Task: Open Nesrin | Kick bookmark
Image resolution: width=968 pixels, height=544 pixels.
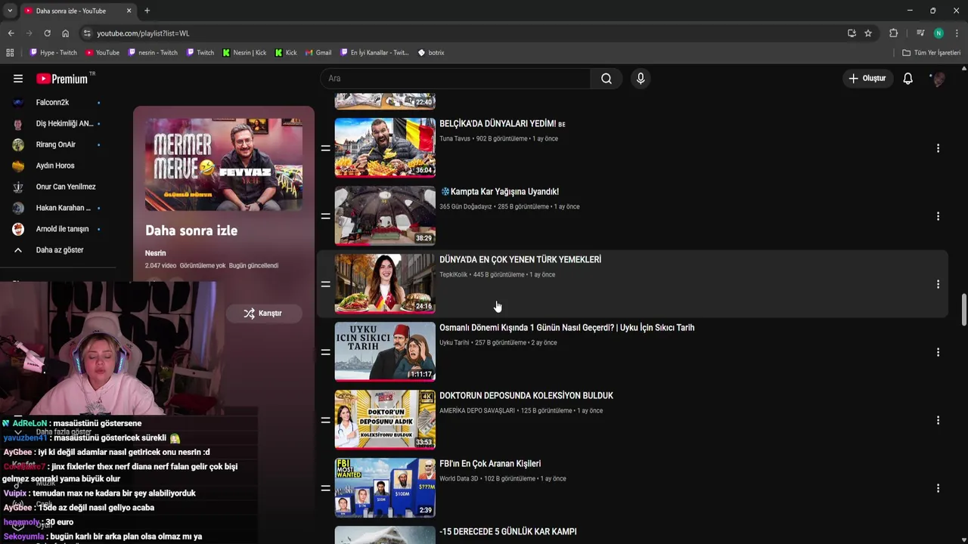Action: tap(244, 53)
